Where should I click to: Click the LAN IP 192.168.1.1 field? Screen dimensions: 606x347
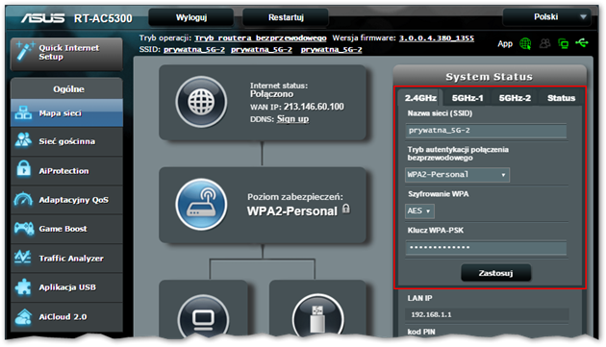[487, 314]
